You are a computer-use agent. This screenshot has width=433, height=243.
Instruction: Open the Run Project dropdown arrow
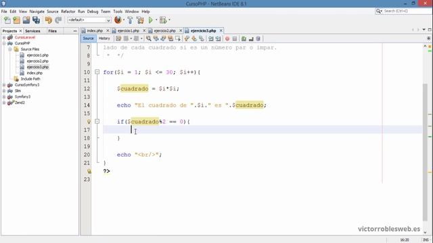click(156, 20)
